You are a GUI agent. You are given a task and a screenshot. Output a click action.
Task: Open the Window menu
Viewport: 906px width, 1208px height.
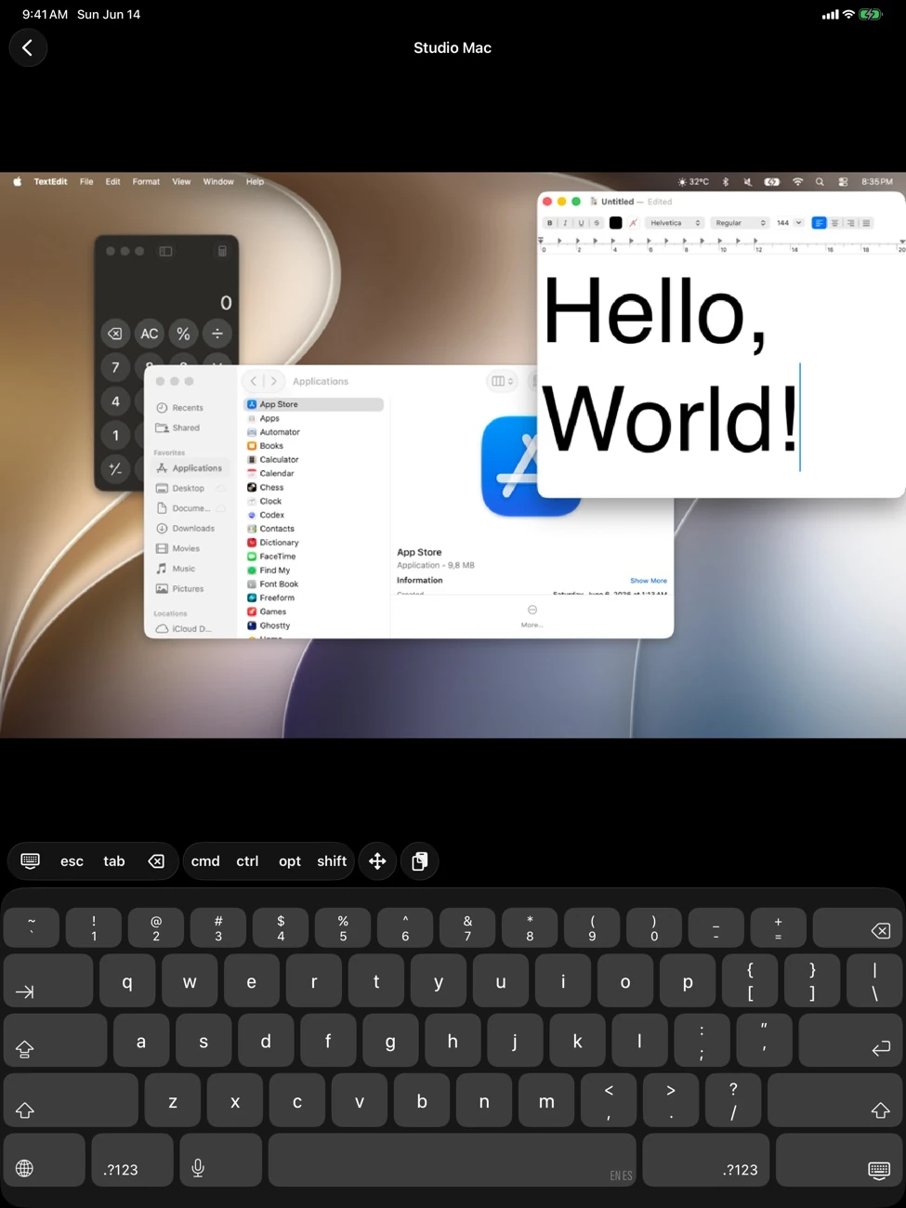pyautogui.click(x=218, y=182)
